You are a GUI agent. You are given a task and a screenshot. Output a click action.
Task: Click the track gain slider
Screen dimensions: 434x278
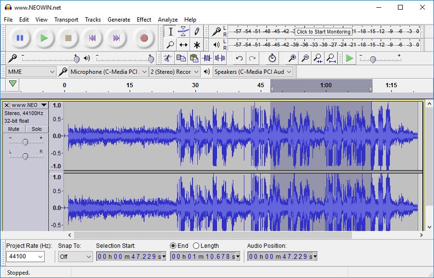coord(26,141)
